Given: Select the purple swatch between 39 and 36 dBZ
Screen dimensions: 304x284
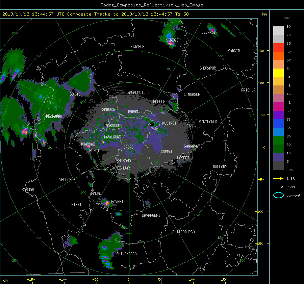Looking at the screenshot, I should pos(278,115).
